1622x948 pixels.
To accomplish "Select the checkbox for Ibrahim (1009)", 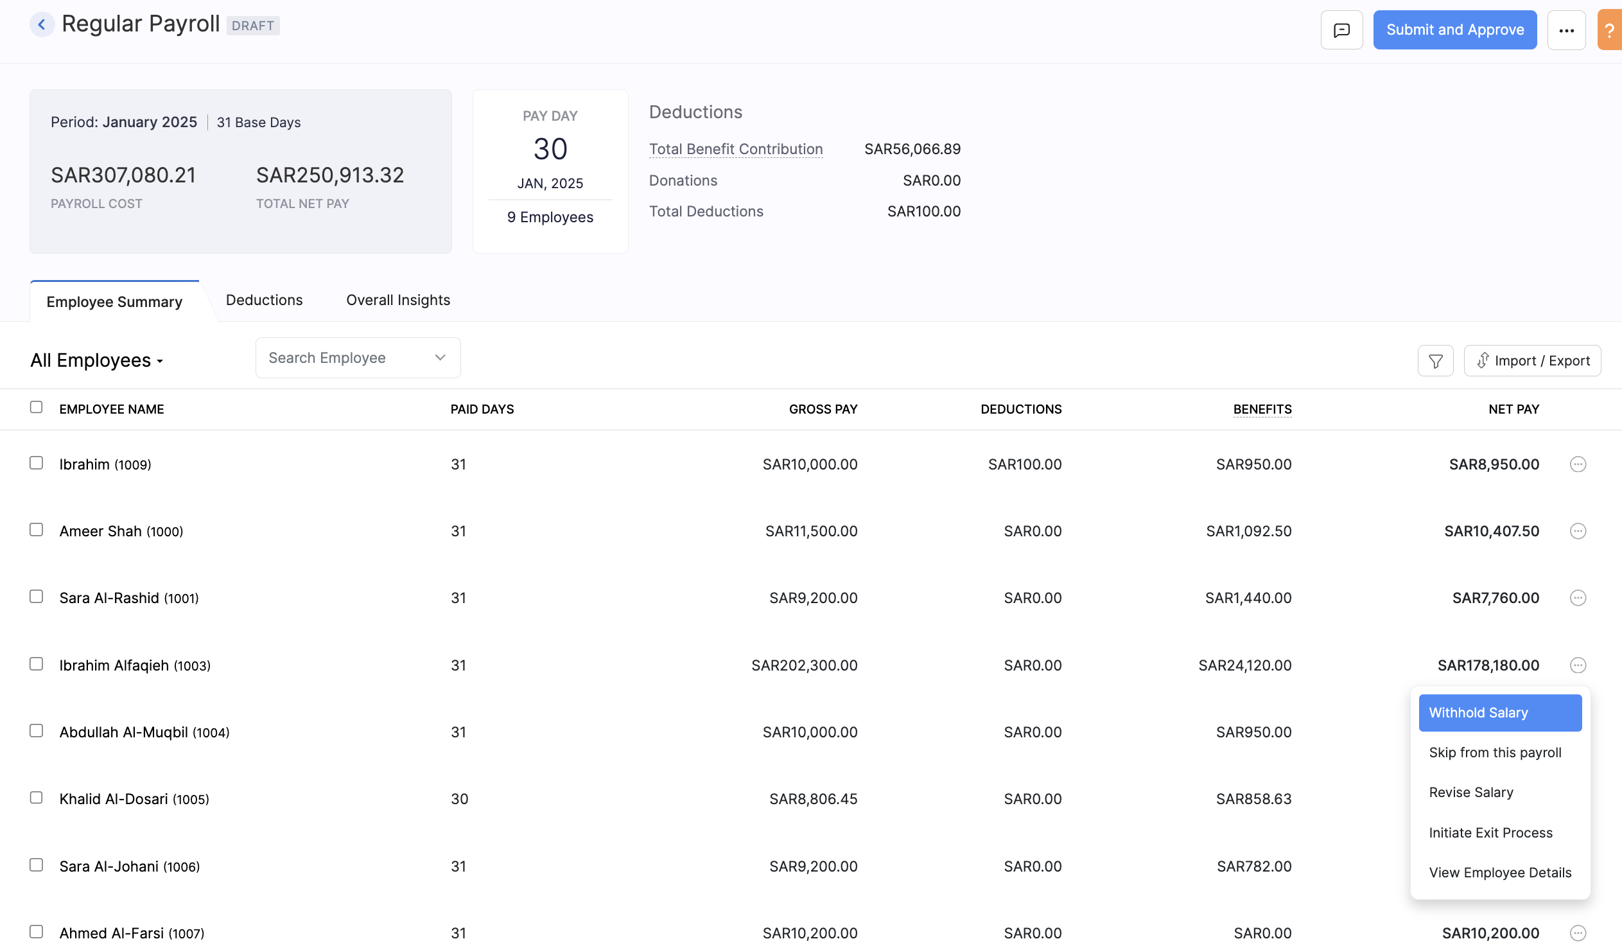I will pyautogui.click(x=36, y=462).
